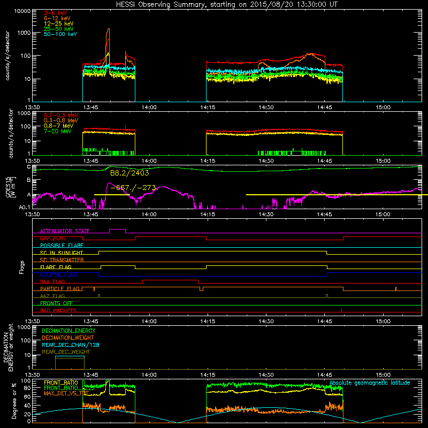Click the 7-20 MeV legend label
Screen dimensions: 428x428
coord(57,131)
